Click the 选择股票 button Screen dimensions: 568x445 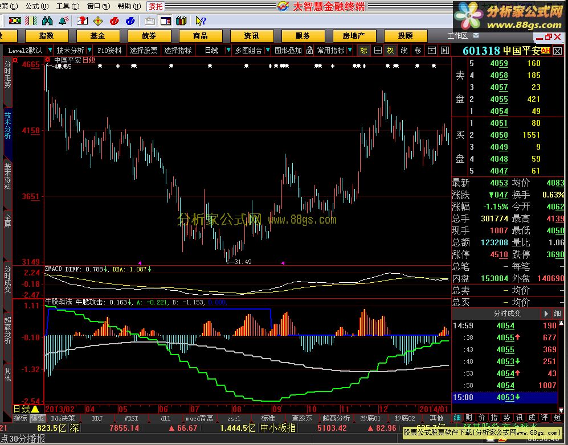[x=144, y=50]
